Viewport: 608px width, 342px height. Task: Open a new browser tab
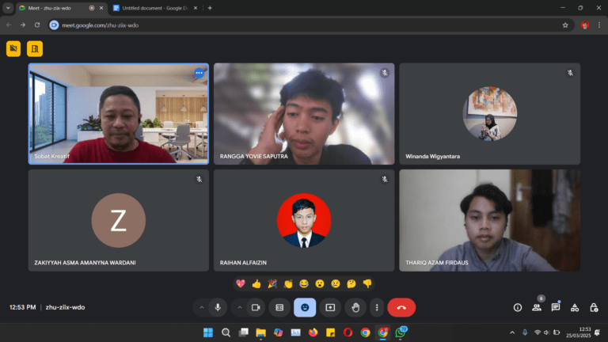click(210, 8)
